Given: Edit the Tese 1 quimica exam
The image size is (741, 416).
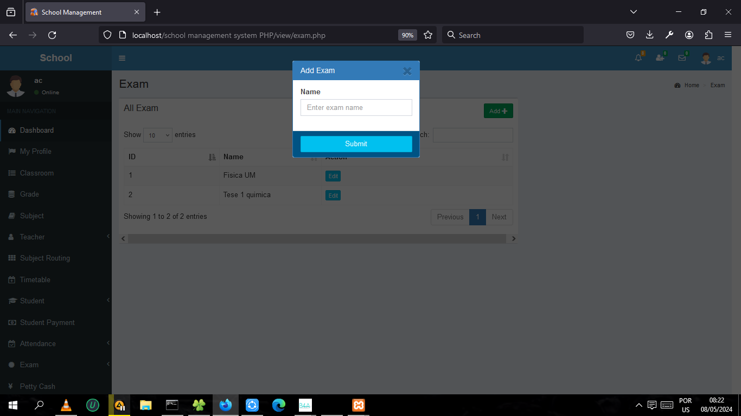Looking at the screenshot, I should coord(333,196).
